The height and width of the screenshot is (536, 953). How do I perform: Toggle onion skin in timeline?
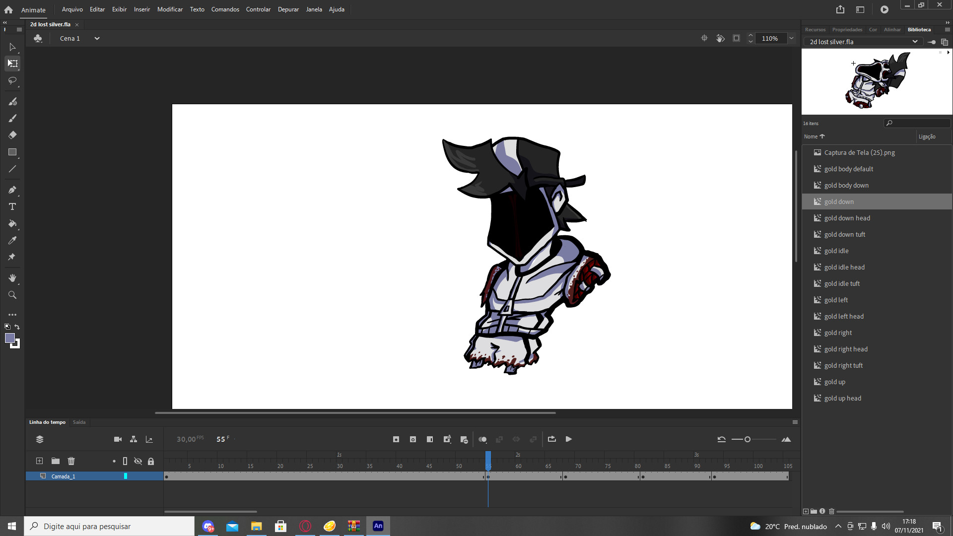pos(482,439)
